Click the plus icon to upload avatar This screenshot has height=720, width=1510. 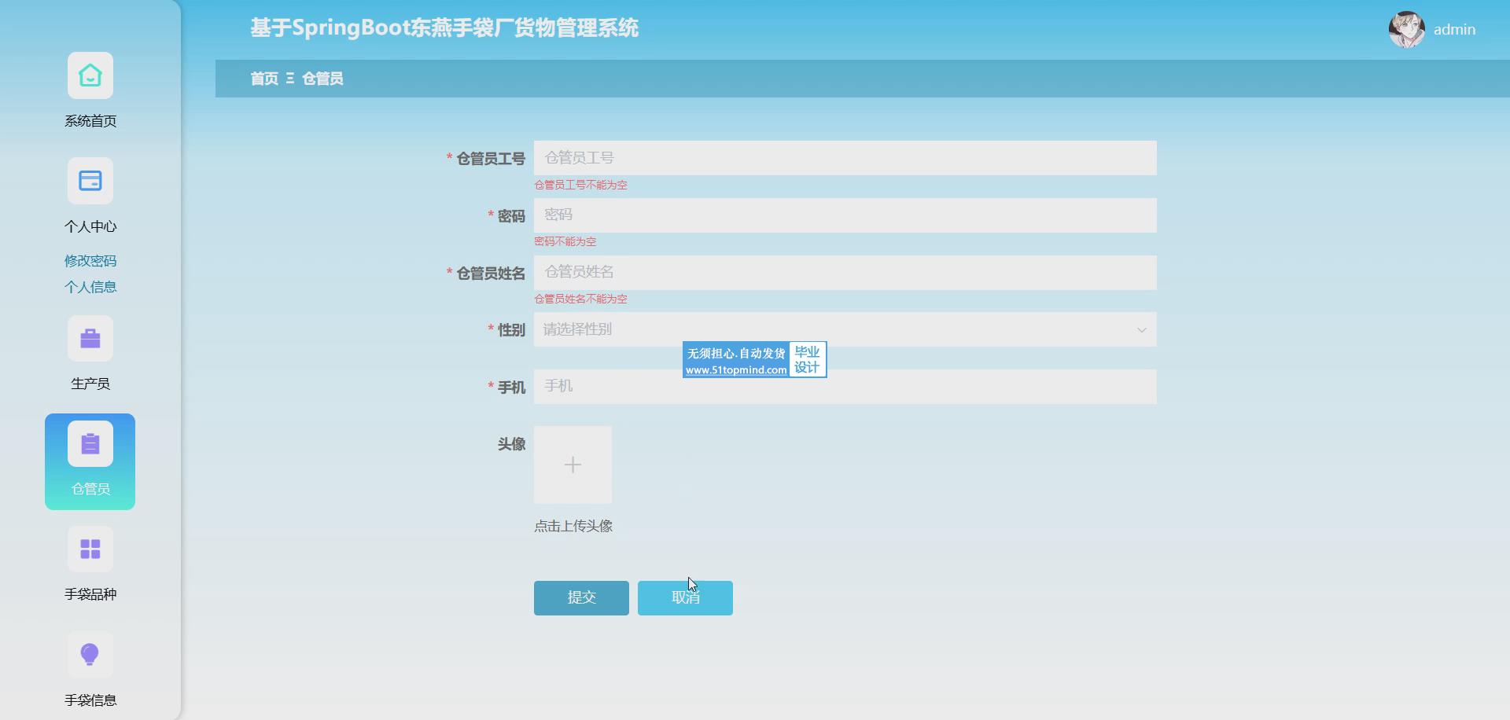pos(573,465)
